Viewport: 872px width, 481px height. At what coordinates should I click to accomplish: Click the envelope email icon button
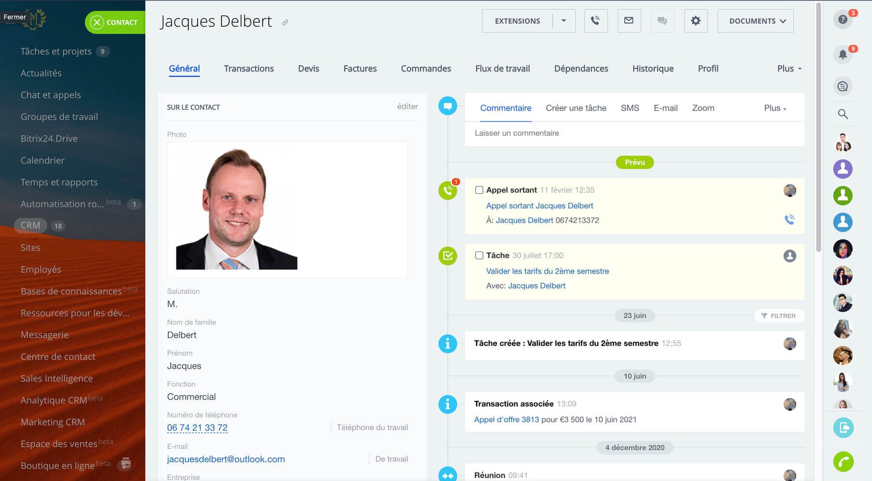tap(629, 21)
